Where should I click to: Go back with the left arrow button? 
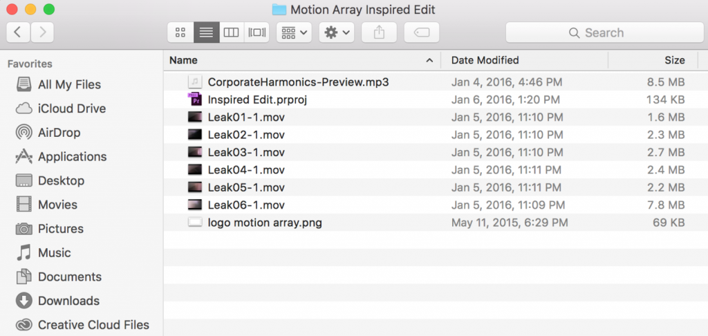(x=19, y=32)
